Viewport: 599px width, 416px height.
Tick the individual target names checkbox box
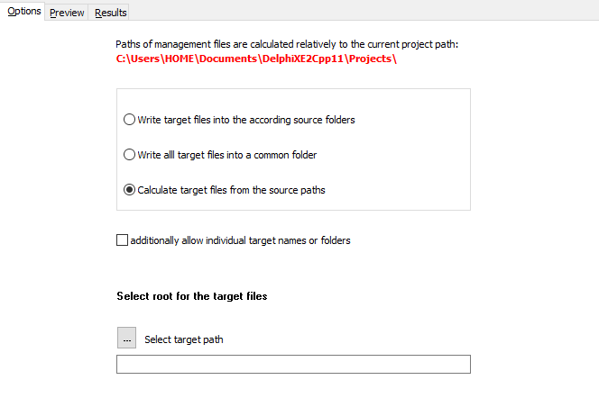click(123, 240)
